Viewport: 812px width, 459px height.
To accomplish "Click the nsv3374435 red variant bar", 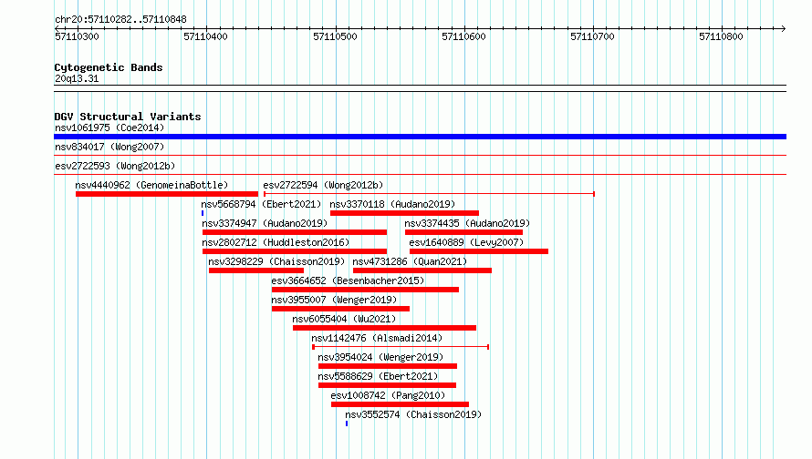I will click(x=464, y=232).
